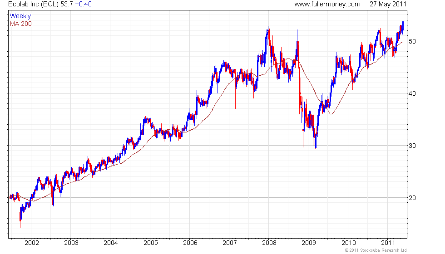Select the 2005 x-axis label
Screen dimensions: 445x254
click(150, 243)
